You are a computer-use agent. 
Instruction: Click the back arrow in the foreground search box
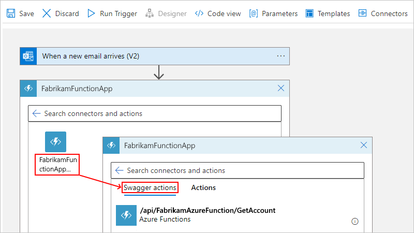pos(119,170)
